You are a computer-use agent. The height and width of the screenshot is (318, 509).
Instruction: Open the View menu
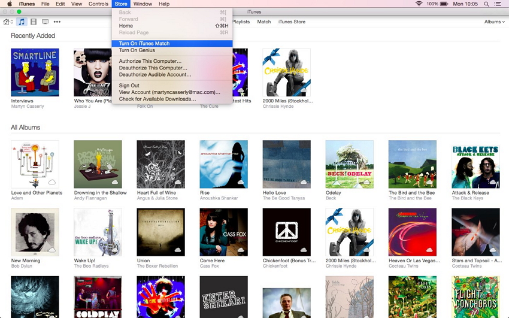click(77, 4)
